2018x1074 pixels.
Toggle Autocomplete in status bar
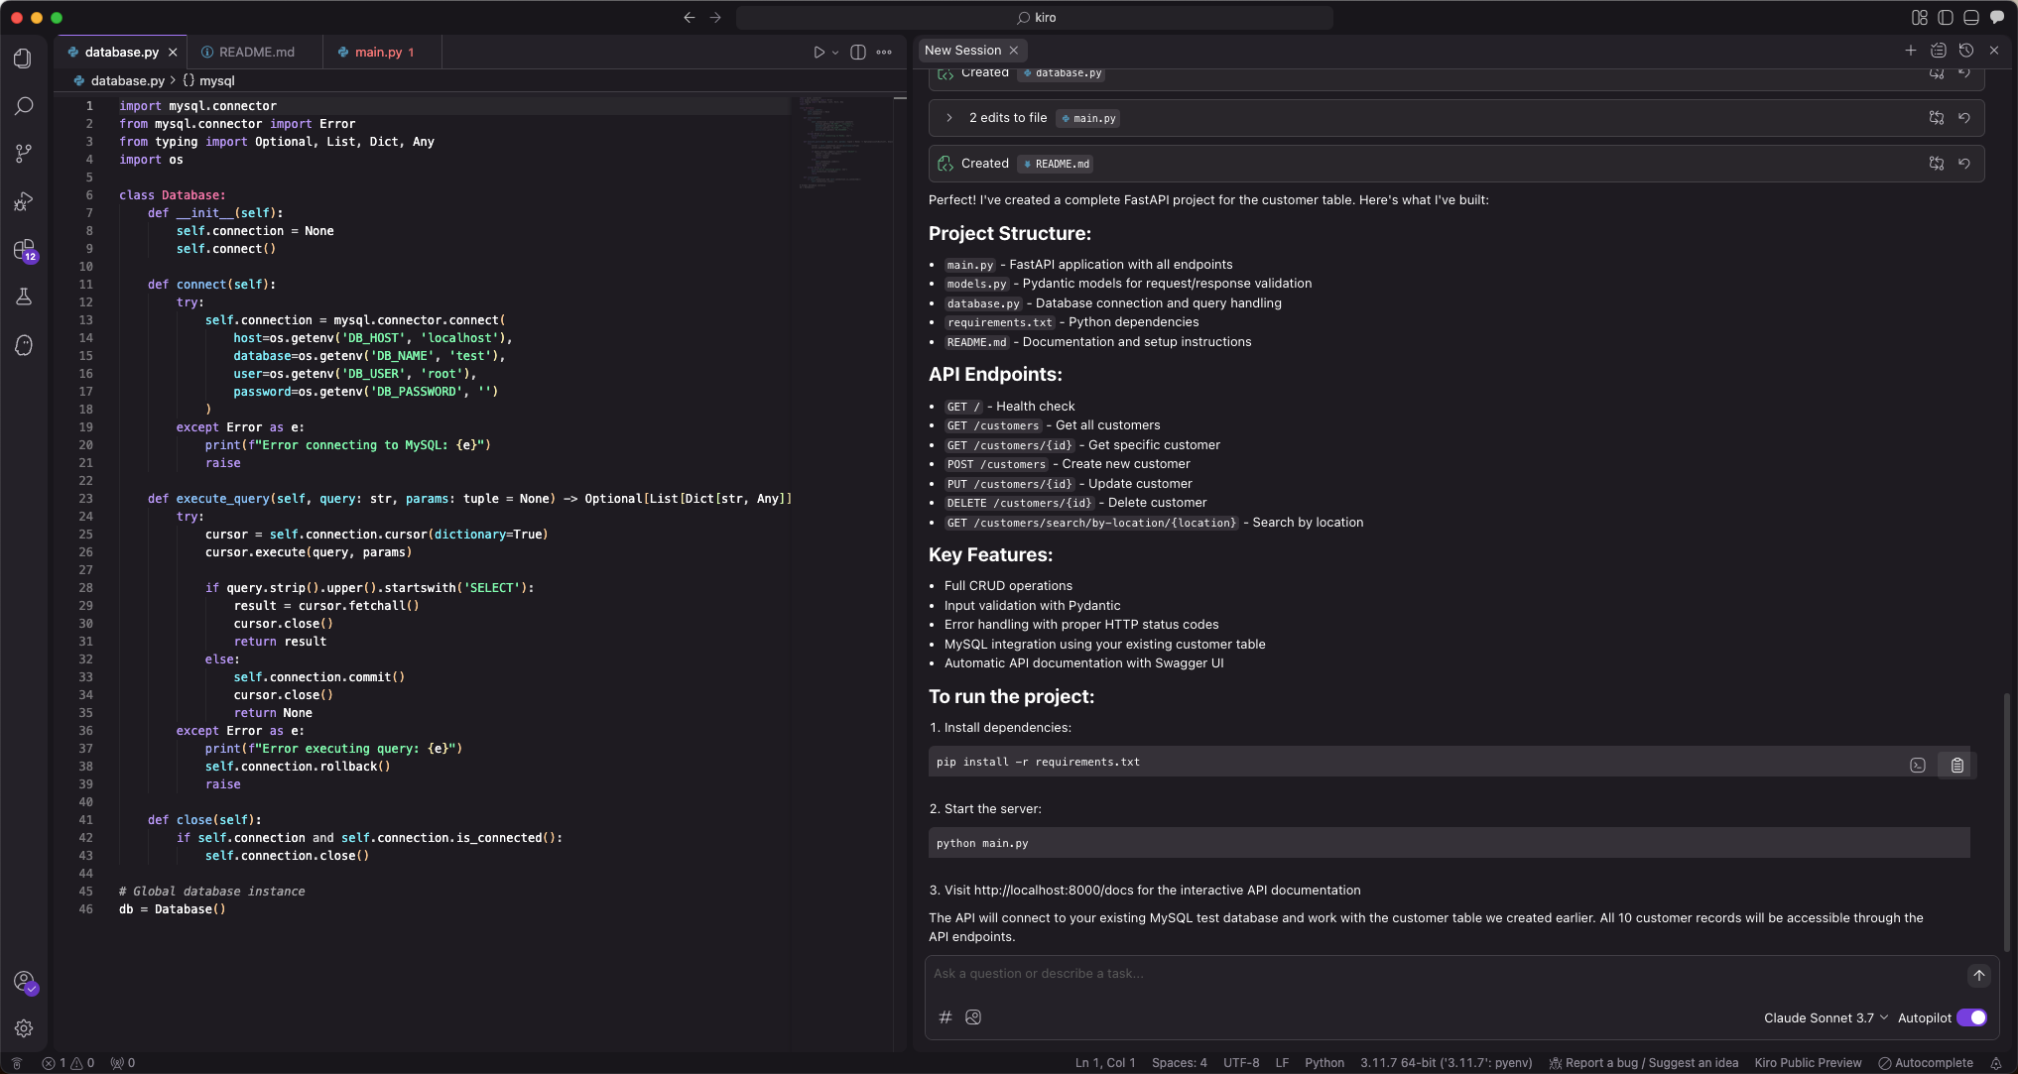1925,1063
